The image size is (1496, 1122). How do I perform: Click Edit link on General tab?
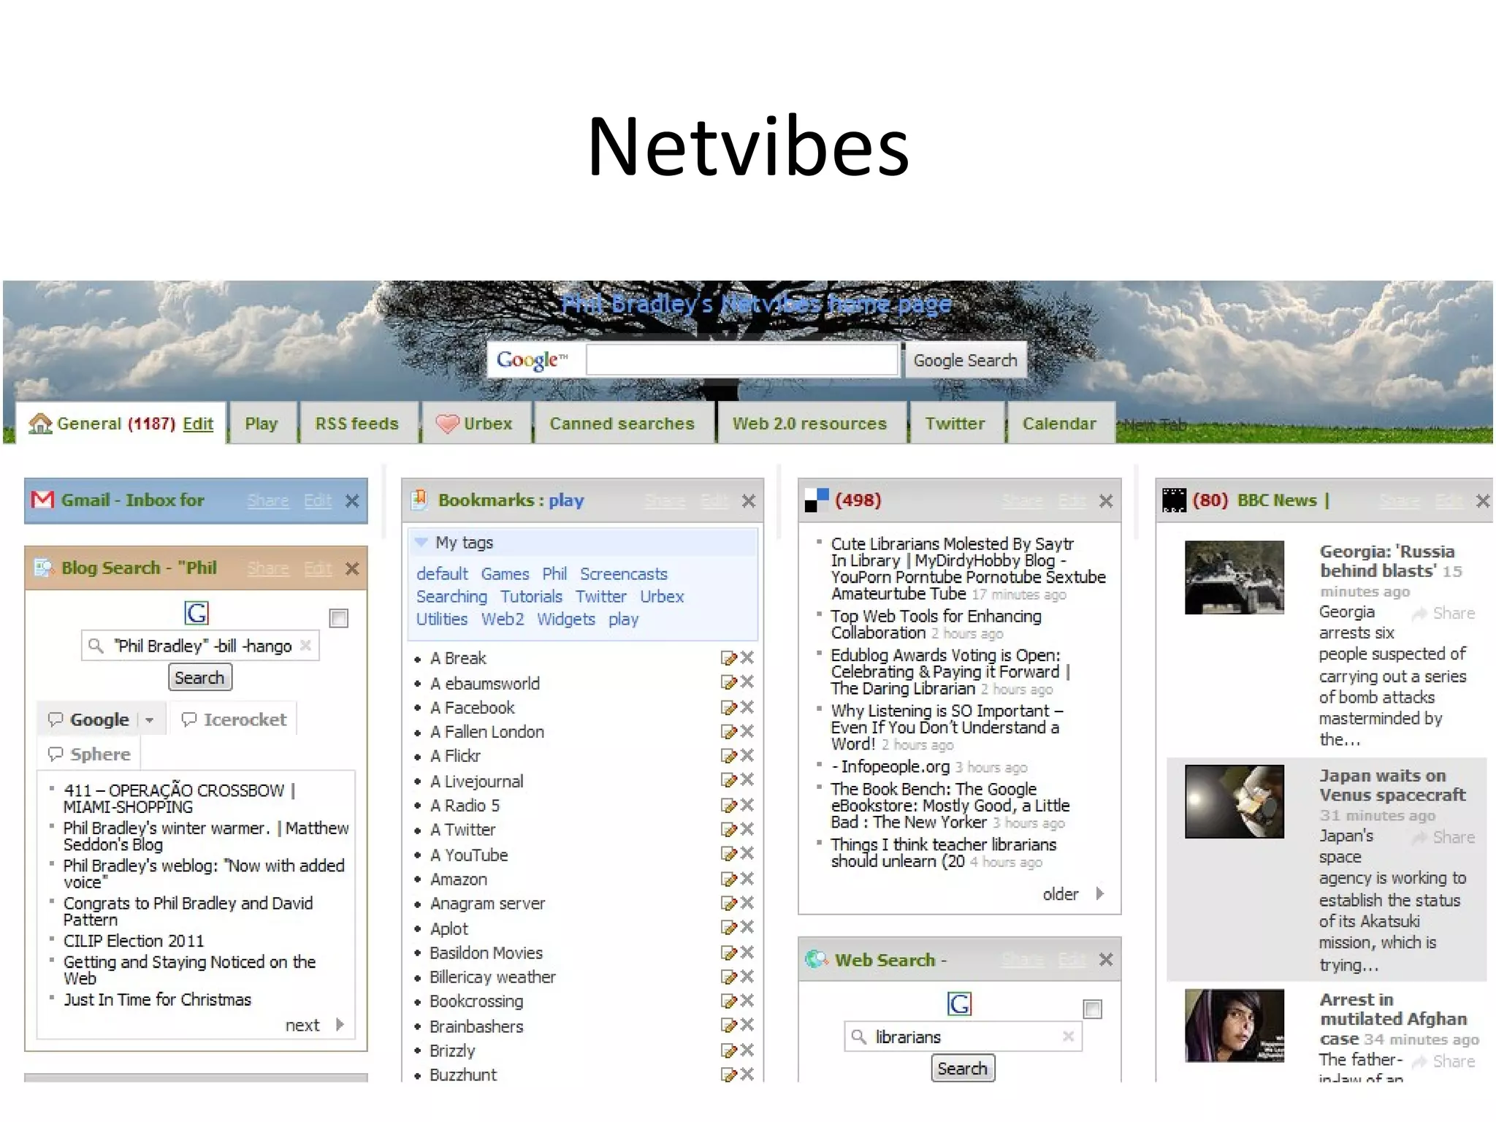click(x=198, y=424)
